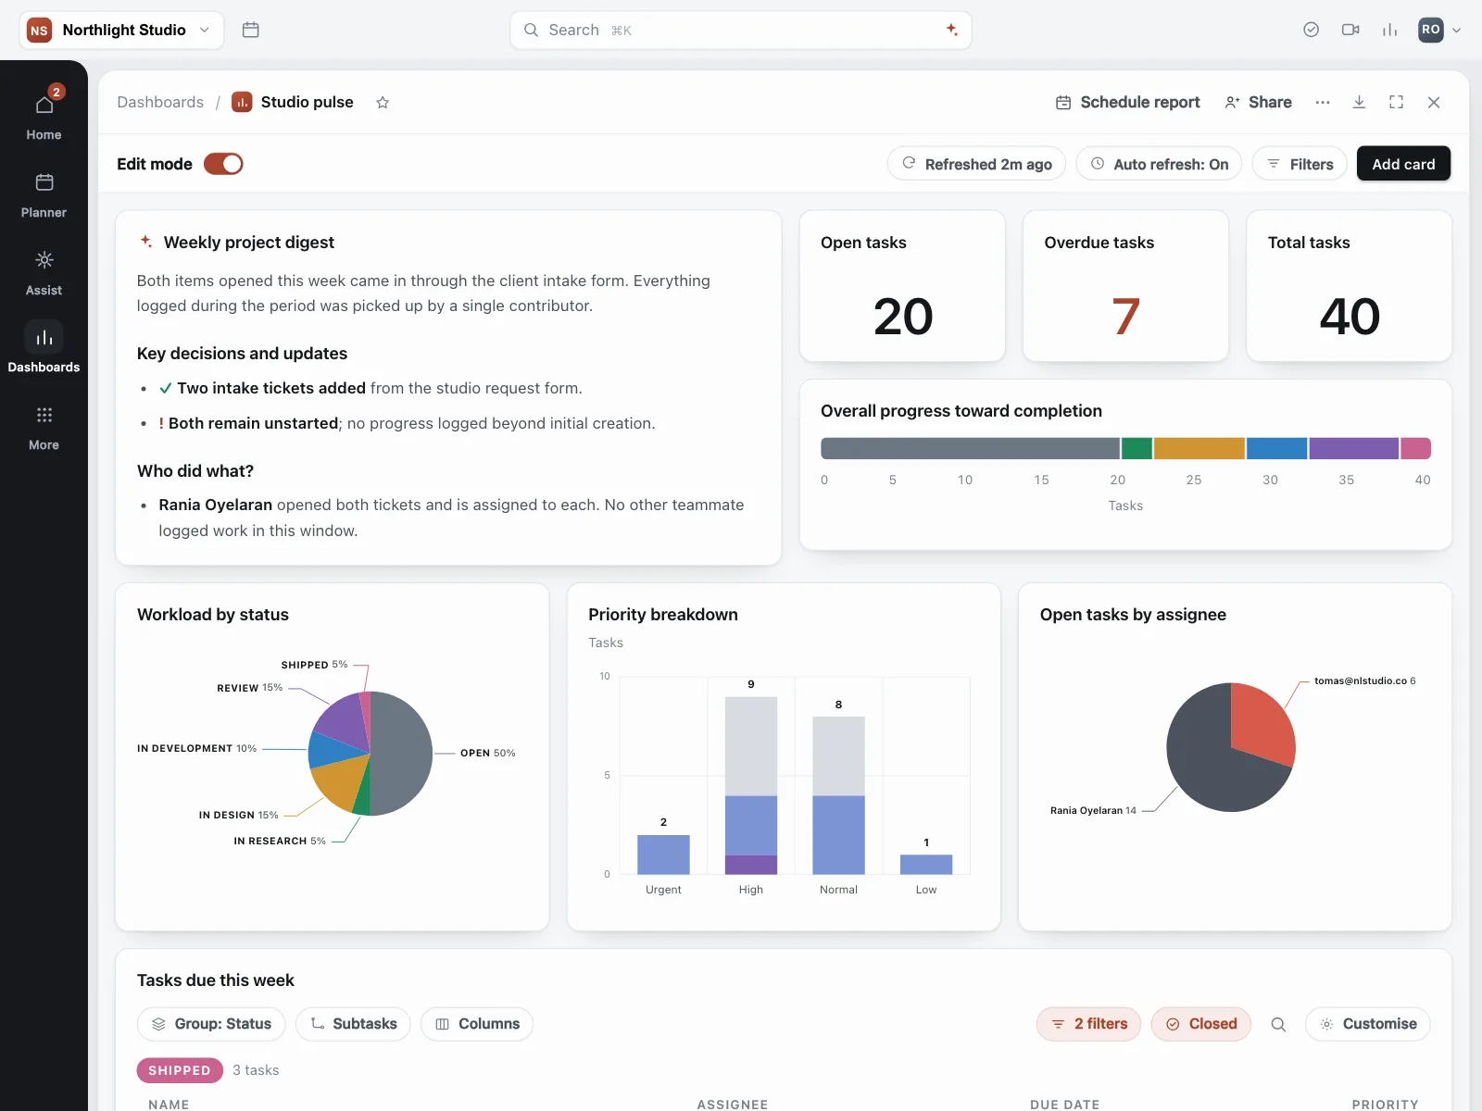Click the Urgent priority bar
Viewport: 1482px width, 1111px height.
pyautogui.click(x=663, y=855)
